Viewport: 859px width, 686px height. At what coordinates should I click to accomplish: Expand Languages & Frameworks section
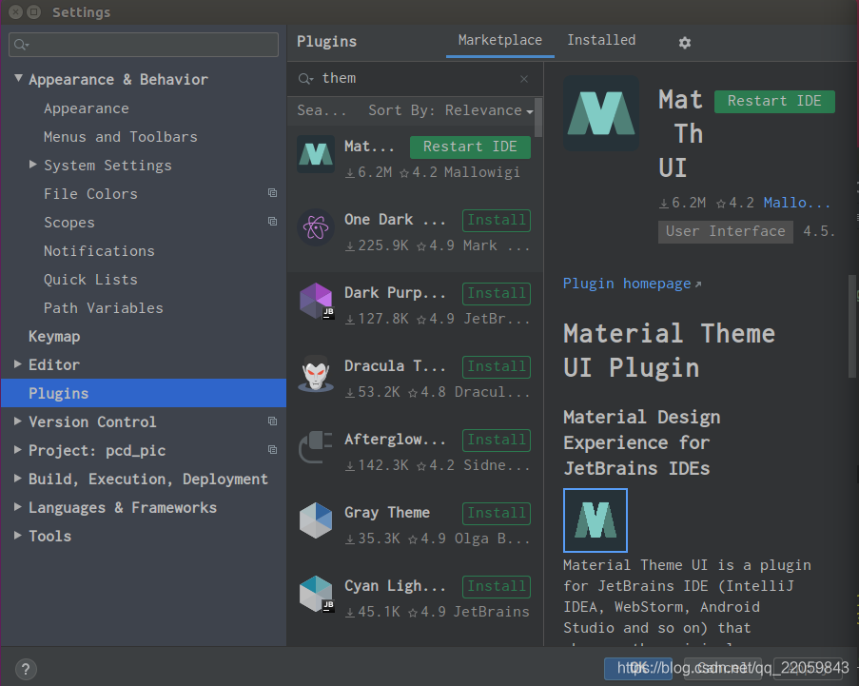(17, 506)
